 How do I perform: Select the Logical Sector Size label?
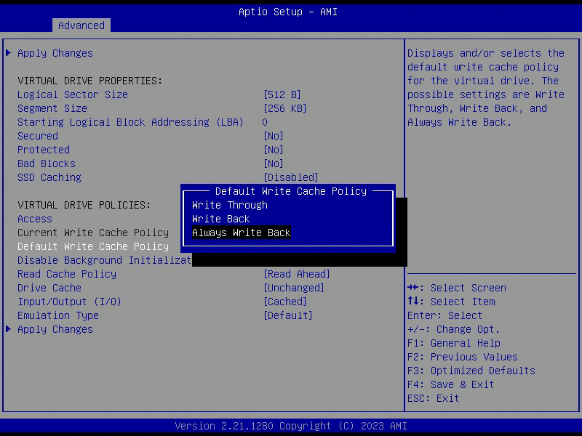coord(72,94)
